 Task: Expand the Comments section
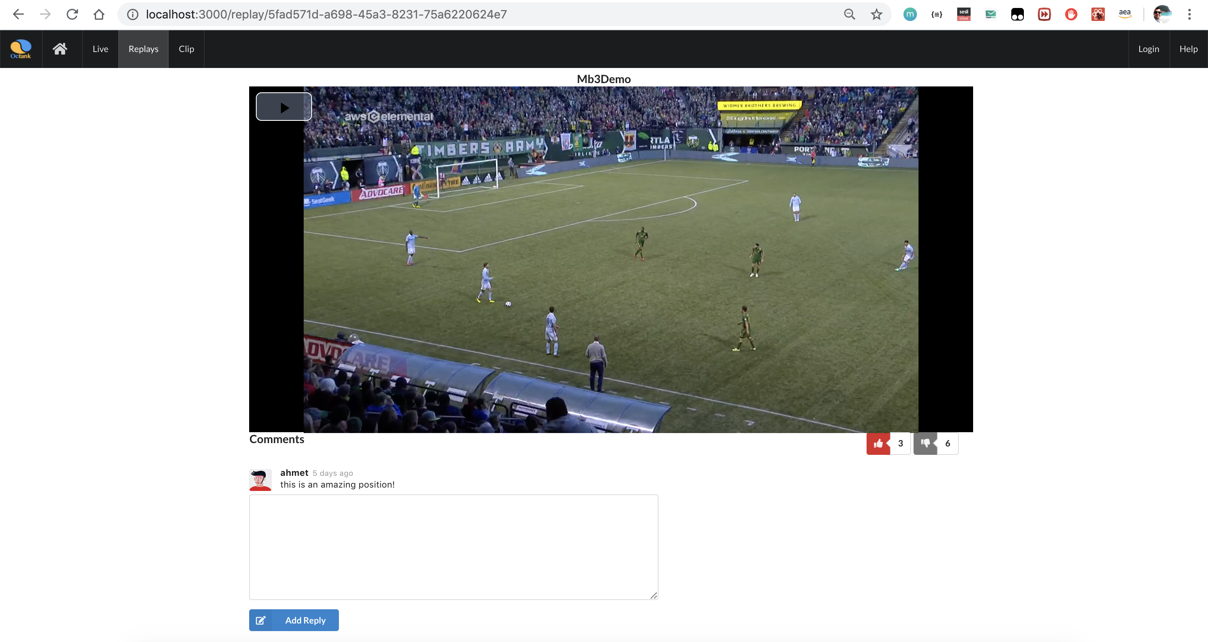276,438
